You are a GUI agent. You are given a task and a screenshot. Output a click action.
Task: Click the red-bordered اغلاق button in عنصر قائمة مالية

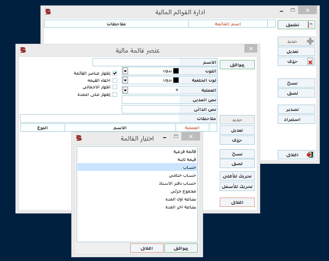click(x=237, y=202)
